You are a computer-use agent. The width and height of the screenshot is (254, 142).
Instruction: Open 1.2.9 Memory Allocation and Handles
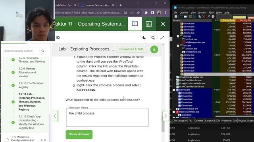click(x=27, y=73)
